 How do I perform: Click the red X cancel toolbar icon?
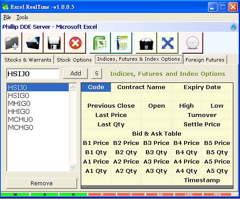[x=75, y=43]
